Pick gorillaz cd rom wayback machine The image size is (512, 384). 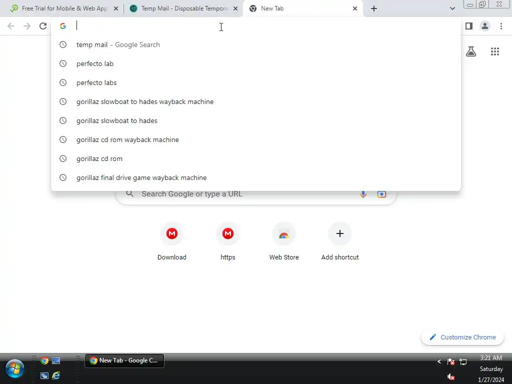255,139
